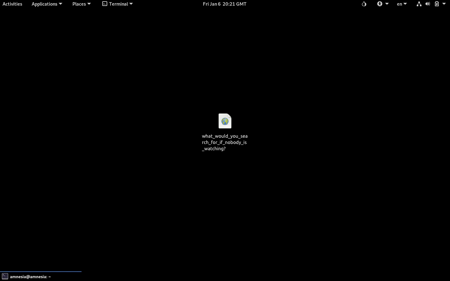Open the Applications menu
Image resolution: width=450 pixels, height=281 pixels.
coord(45,4)
